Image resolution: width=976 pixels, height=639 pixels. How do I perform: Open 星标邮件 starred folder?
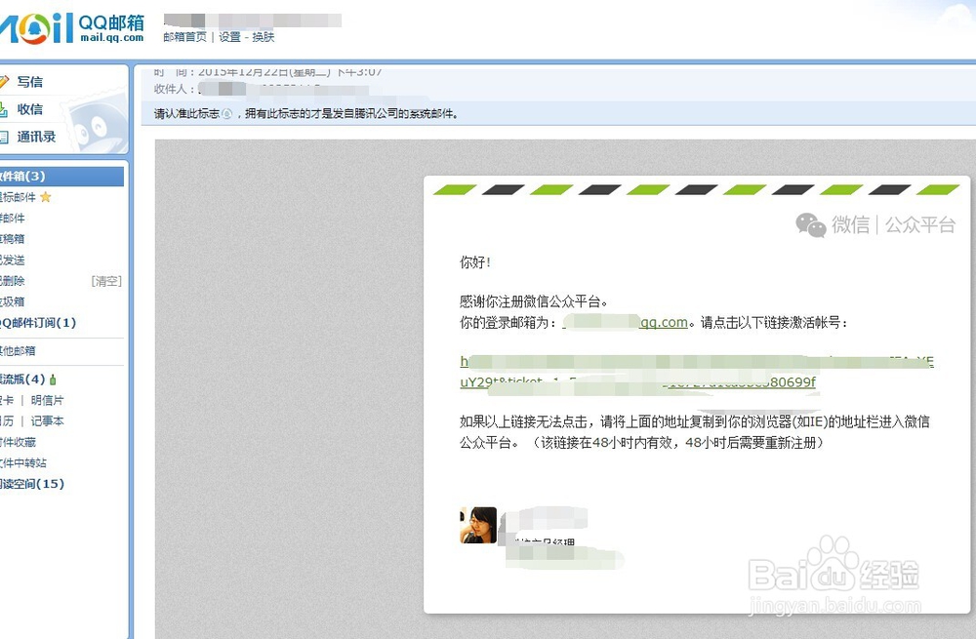[18, 197]
